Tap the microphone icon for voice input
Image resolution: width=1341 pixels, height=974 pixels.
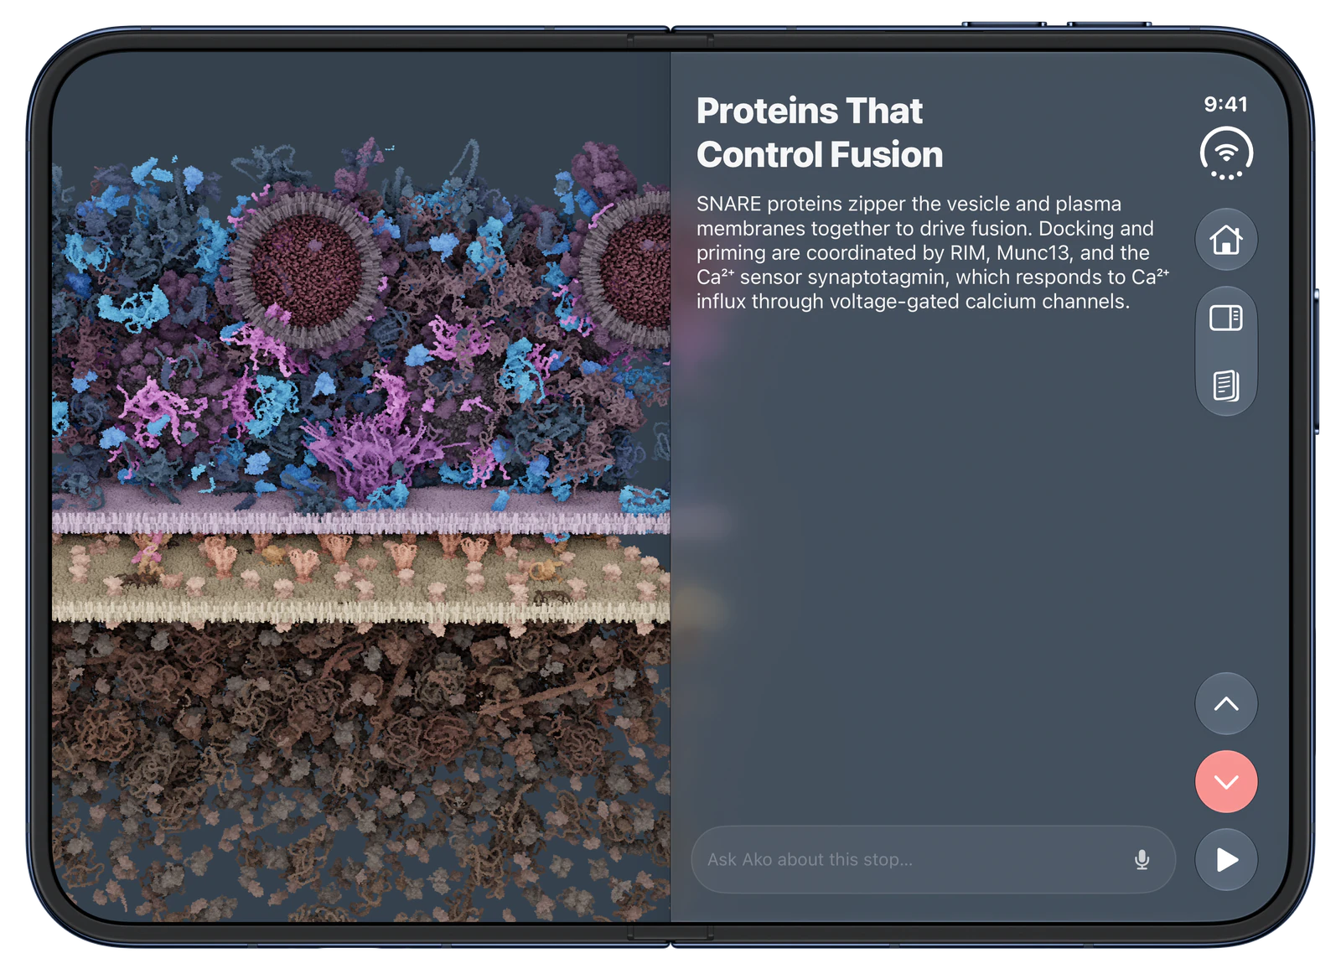click(1142, 859)
